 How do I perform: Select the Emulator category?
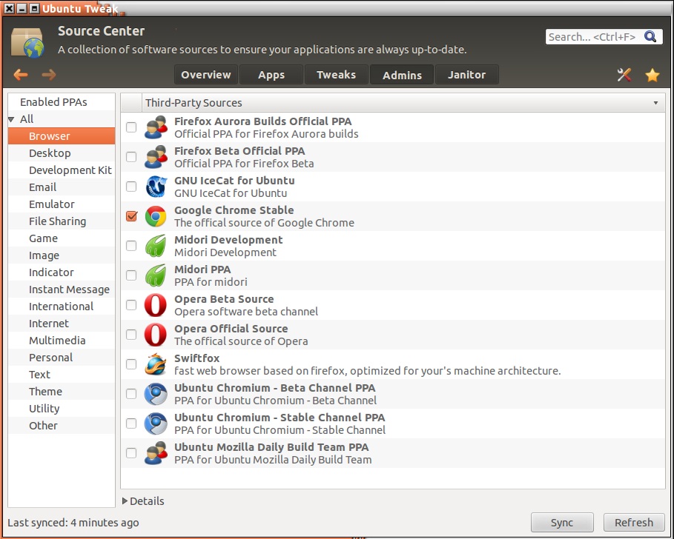(62, 204)
